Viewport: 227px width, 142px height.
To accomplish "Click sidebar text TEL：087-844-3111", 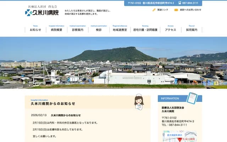I will tap(174, 125).
